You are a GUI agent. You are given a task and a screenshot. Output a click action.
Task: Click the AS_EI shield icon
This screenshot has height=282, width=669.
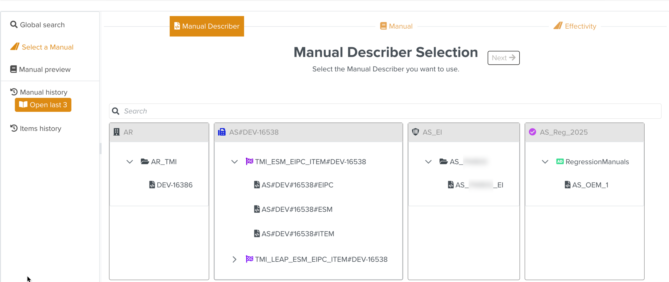[415, 132]
